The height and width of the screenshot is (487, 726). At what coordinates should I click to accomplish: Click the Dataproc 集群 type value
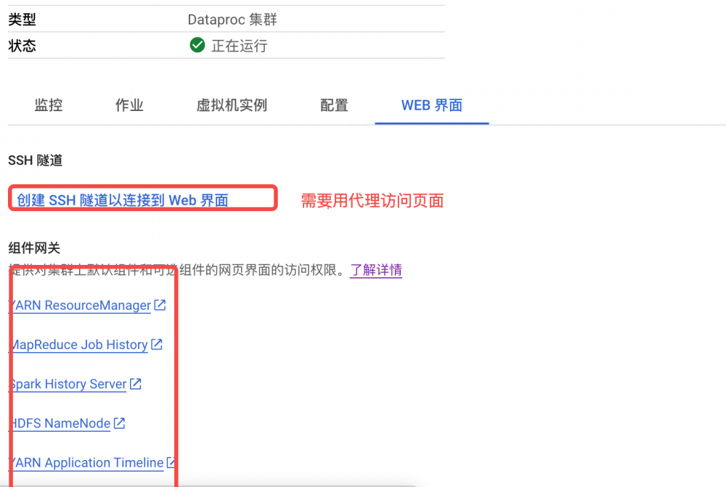tap(232, 20)
